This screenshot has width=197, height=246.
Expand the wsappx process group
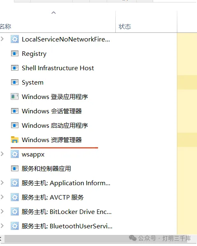tap(2, 154)
